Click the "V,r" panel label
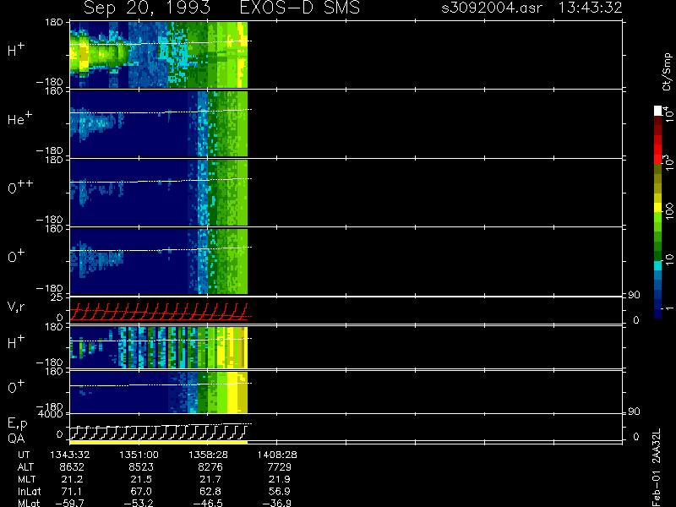 click(16, 307)
